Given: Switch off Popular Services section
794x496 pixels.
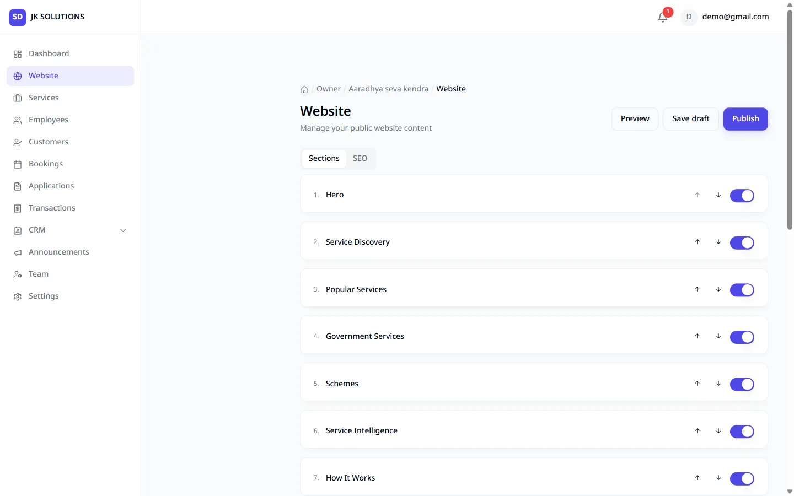Looking at the screenshot, I should click(742, 290).
